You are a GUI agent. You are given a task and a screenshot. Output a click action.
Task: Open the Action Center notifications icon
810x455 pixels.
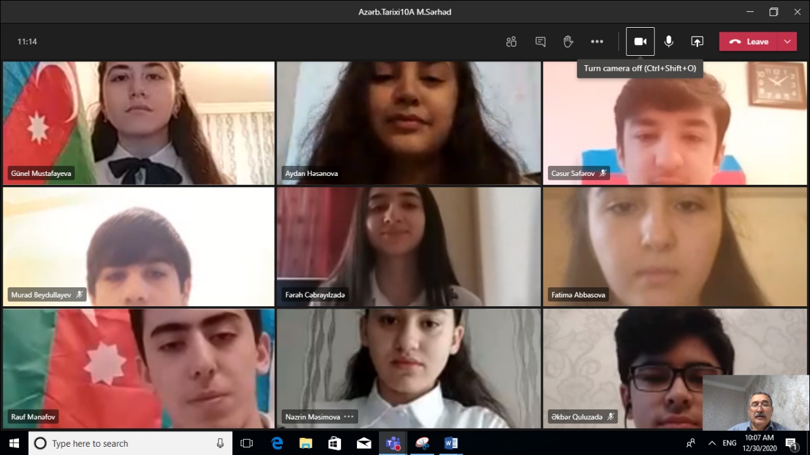(792, 443)
